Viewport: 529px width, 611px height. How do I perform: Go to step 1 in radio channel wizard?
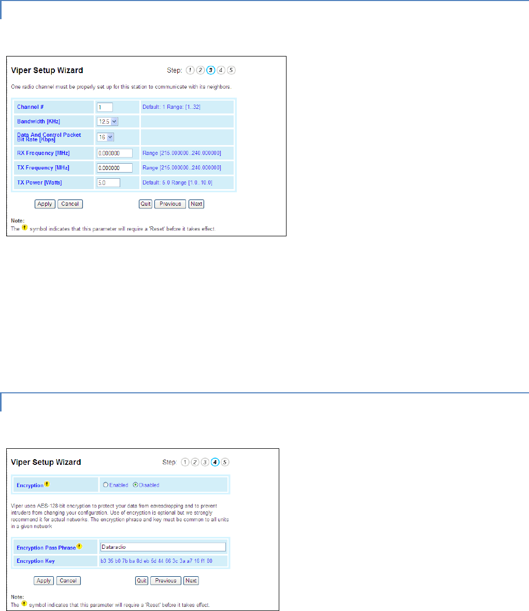pos(190,70)
